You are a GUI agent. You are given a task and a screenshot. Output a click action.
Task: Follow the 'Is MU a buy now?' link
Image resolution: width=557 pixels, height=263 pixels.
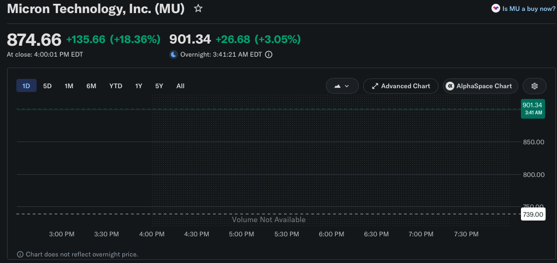click(x=529, y=9)
